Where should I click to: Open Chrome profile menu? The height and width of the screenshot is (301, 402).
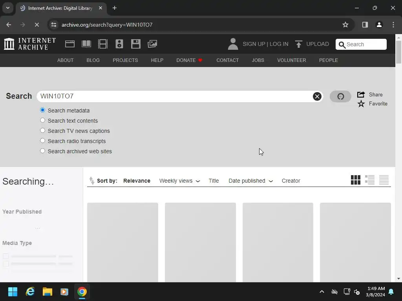(x=379, y=25)
